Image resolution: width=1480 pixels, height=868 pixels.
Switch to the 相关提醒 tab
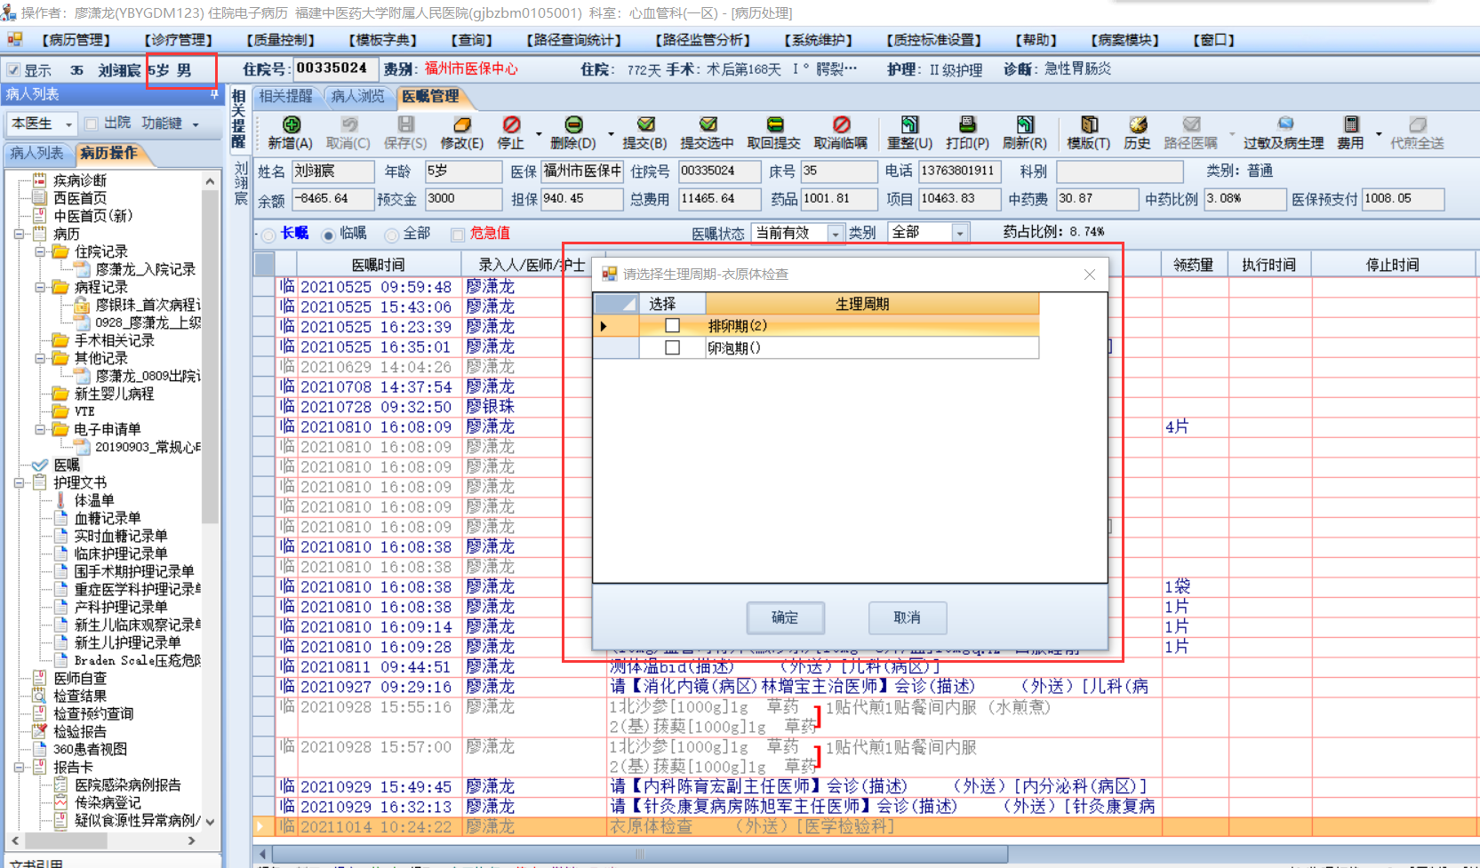point(286,96)
